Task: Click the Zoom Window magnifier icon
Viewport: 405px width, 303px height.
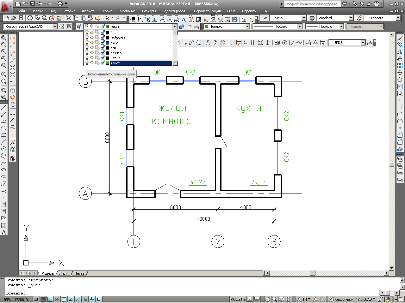Action: (x=4, y=38)
